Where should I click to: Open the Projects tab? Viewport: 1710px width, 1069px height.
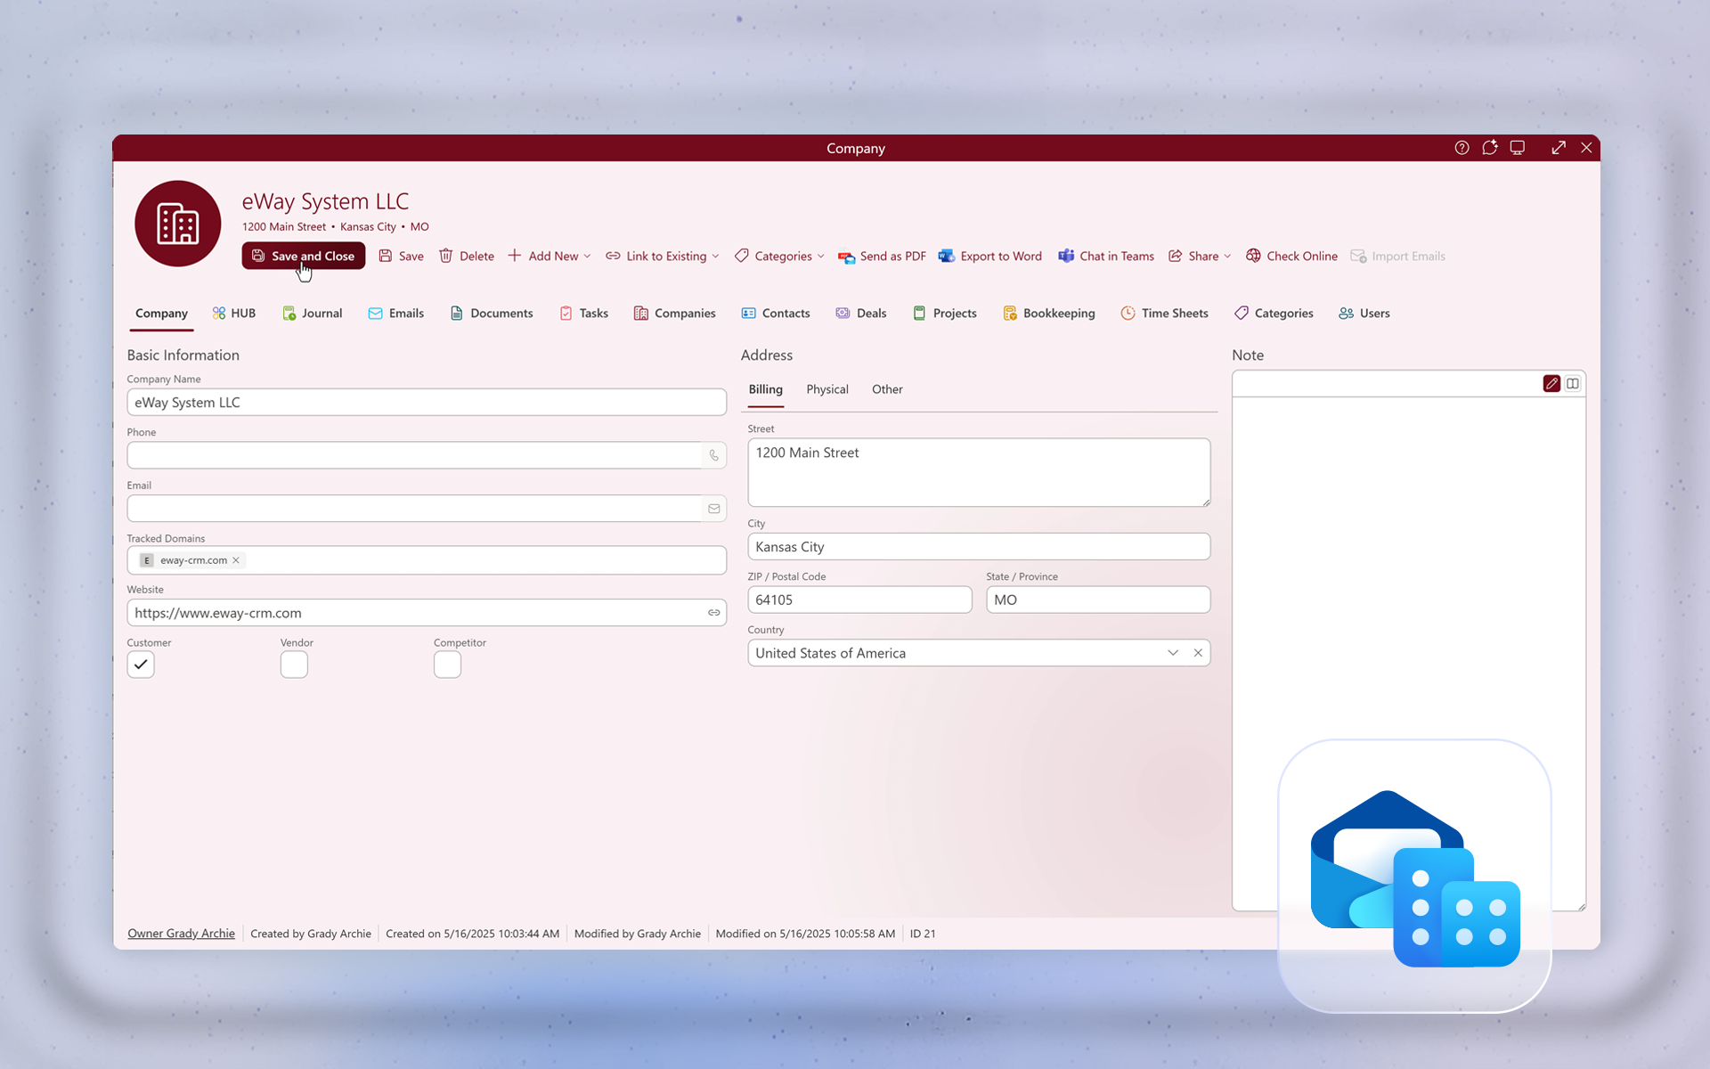[x=945, y=313]
